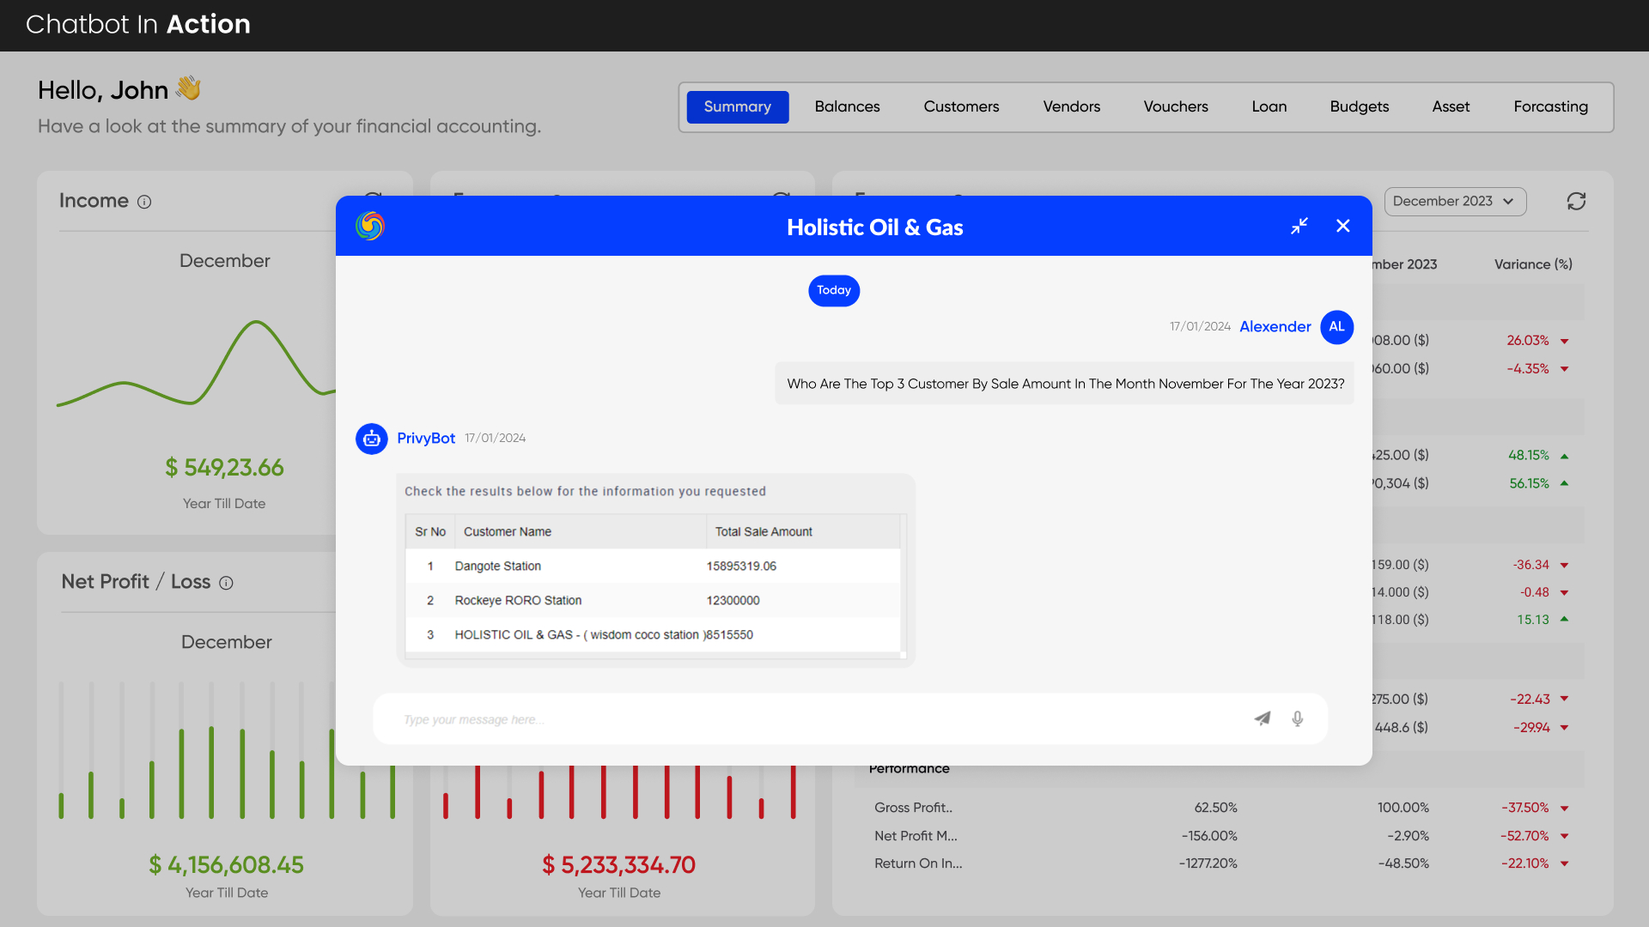Click the down arrow beside -37.50% variance
The image size is (1649, 927).
click(x=1565, y=809)
